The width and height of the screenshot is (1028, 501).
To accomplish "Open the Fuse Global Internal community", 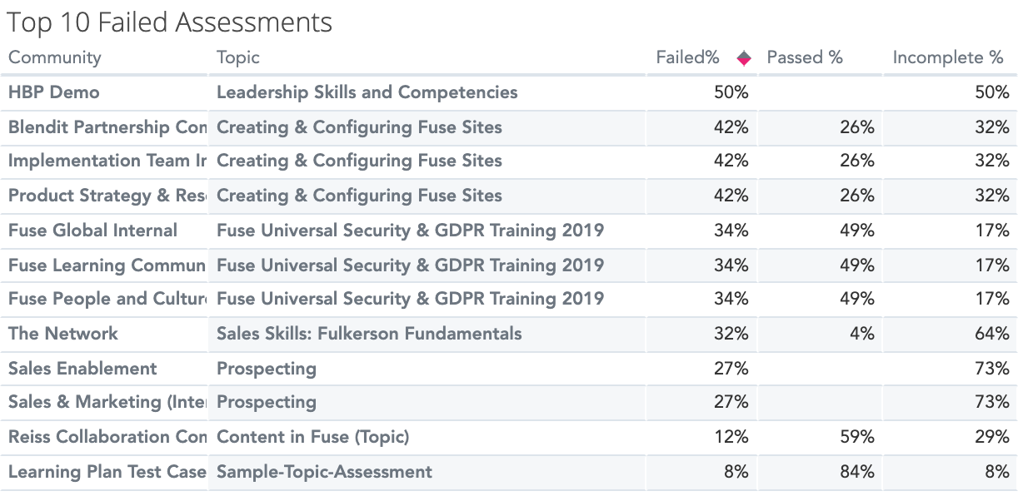I will [92, 231].
